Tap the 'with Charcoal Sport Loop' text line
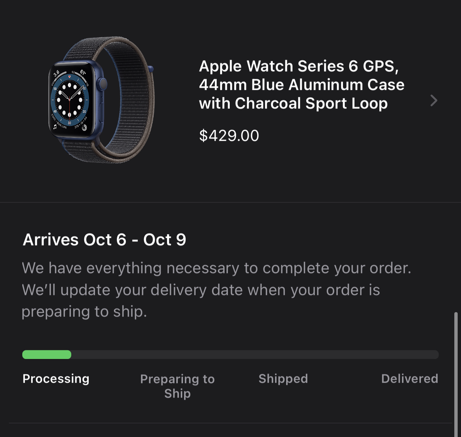 pos(293,104)
